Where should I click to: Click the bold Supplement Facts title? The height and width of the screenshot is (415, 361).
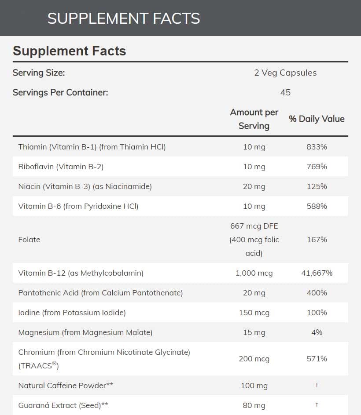(70, 51)
